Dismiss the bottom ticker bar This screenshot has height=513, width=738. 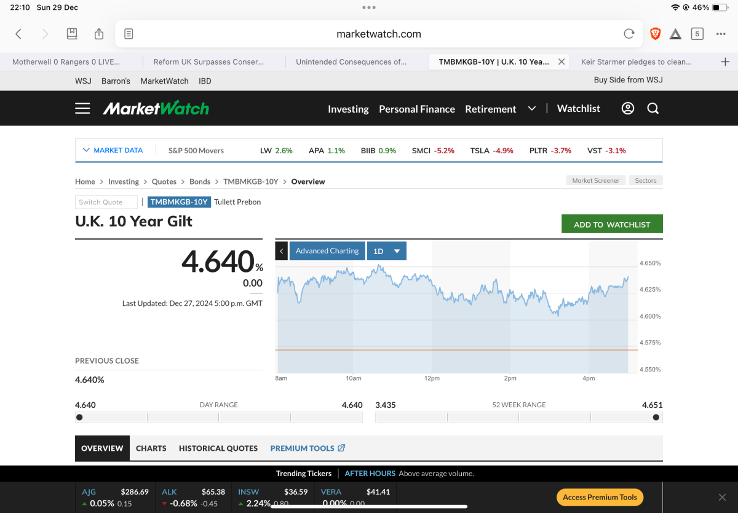click(x=723, y=497)
